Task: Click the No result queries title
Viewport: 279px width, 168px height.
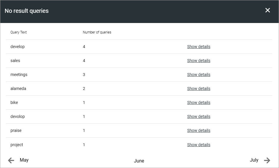Action: coord(26,11)
